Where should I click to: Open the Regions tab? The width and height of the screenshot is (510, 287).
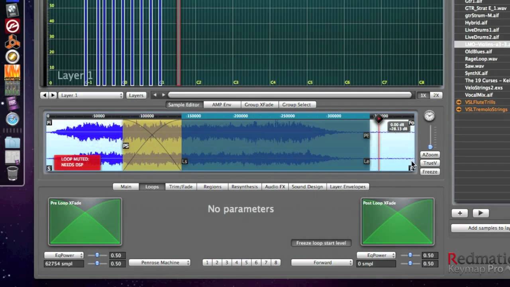(x=212, y=187)
